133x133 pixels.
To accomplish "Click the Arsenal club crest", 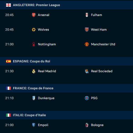I will (34, 15).
